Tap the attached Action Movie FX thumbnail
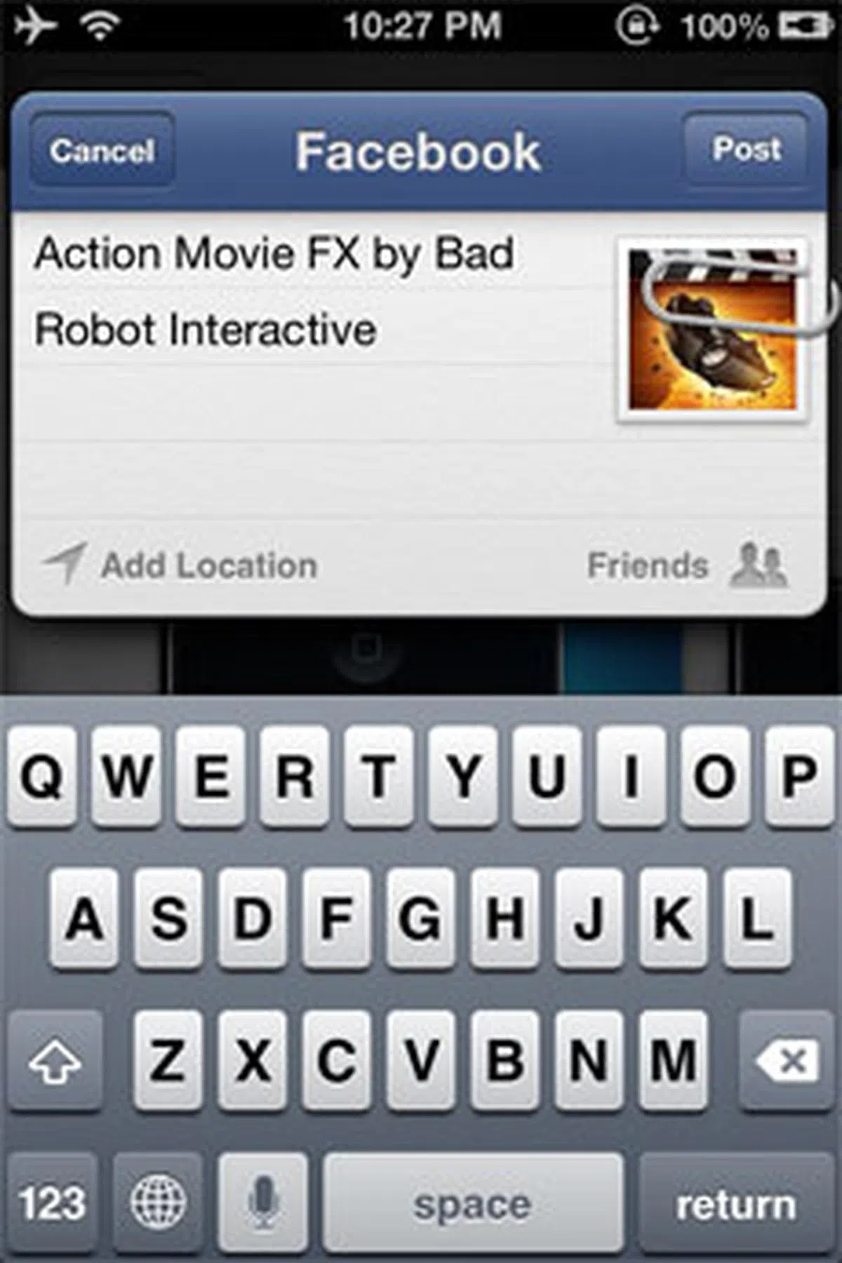The height and width of the screenshot is (1263, 842). tap(712, 330)
